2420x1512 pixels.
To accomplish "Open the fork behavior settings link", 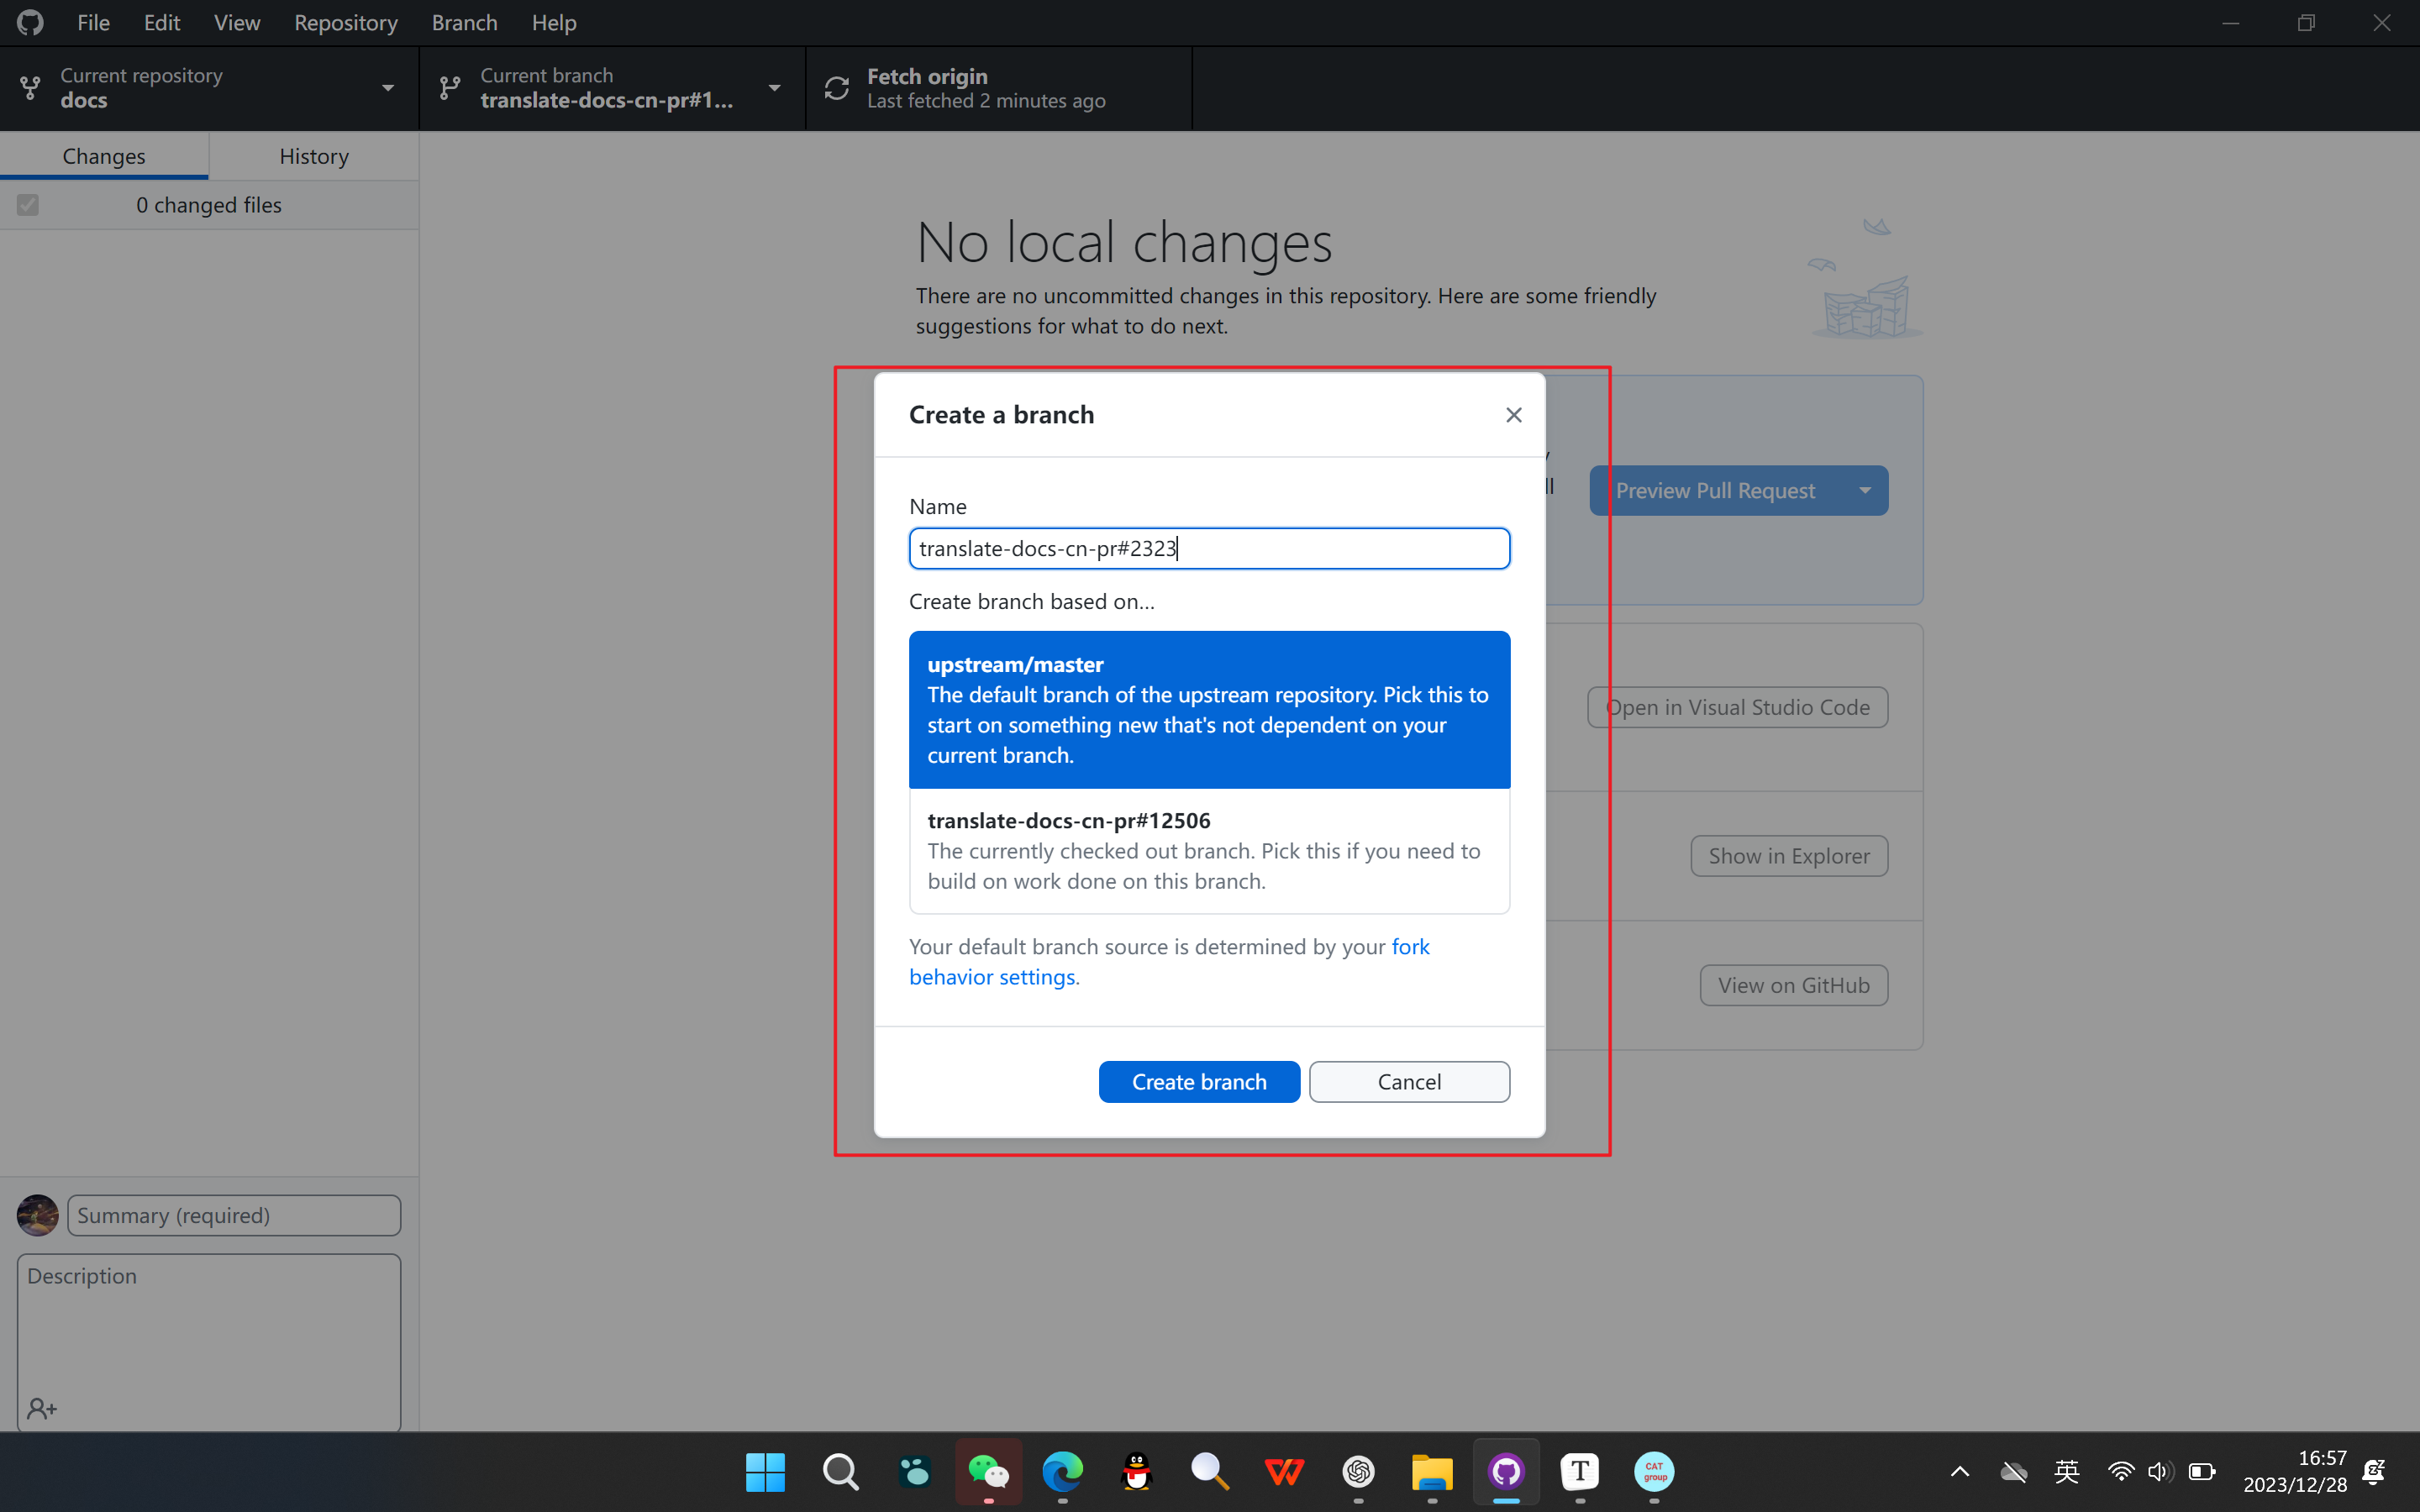I will (x=992, y=977).
